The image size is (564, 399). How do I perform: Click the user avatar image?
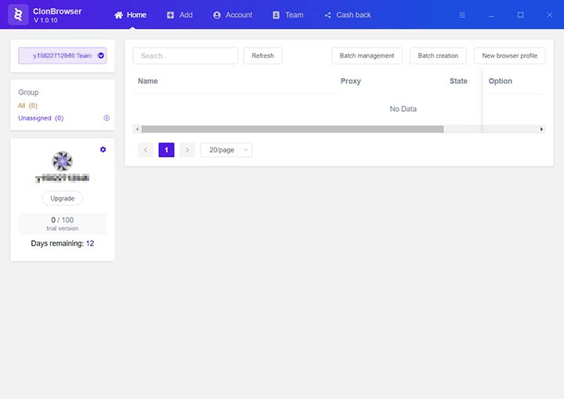62,161
